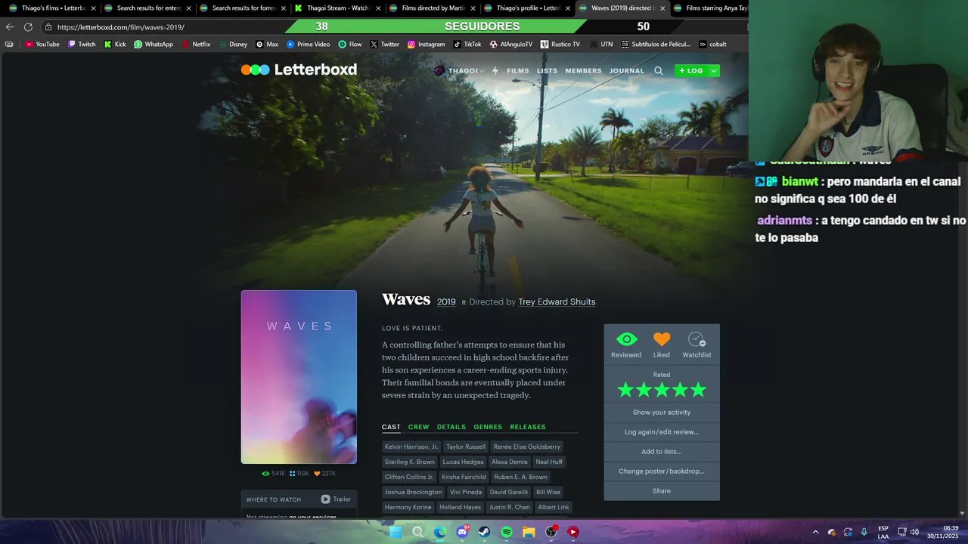Open the Kick bookmark

pyautogui.click(x=115, y=45)
